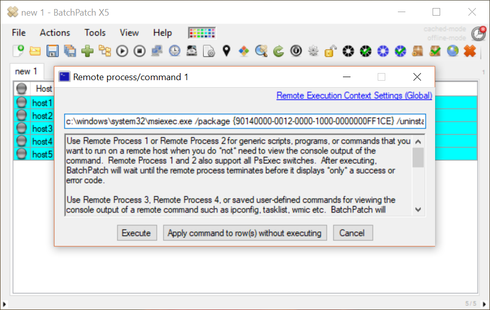Select the host2 row
Image resolution: width=490 pixels, height=310 pixels.
pos(42,116)
